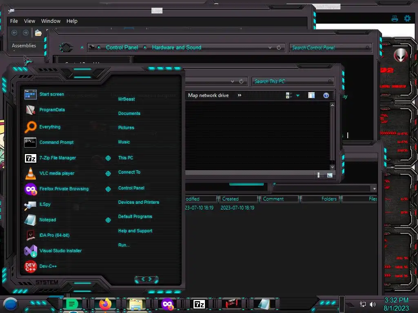
Task: Open Default Programs
Action: (135, 216)
